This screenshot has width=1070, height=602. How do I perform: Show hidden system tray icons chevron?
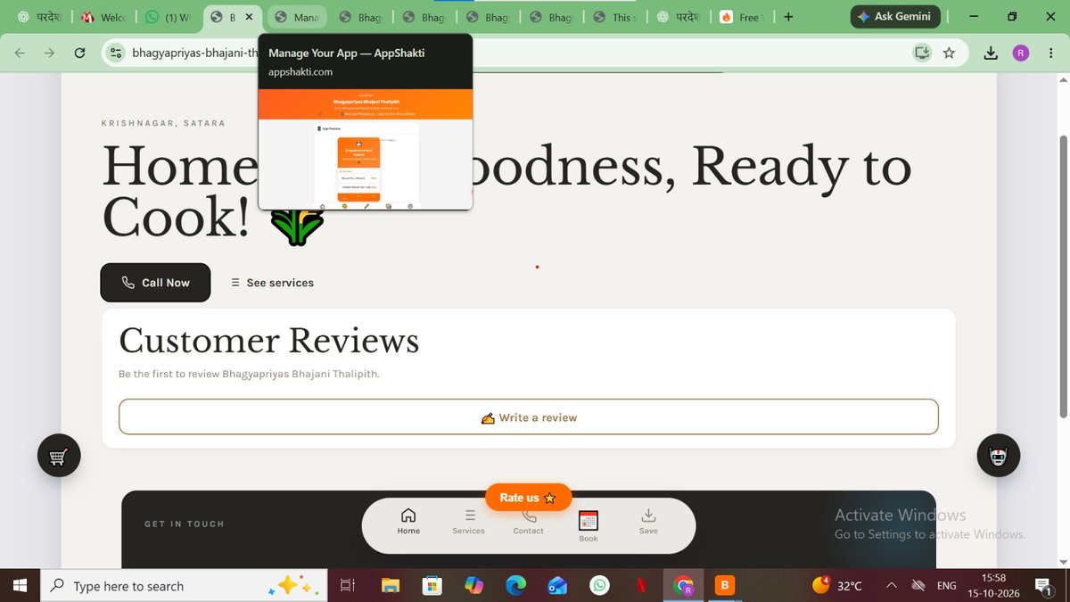(891, 586)
